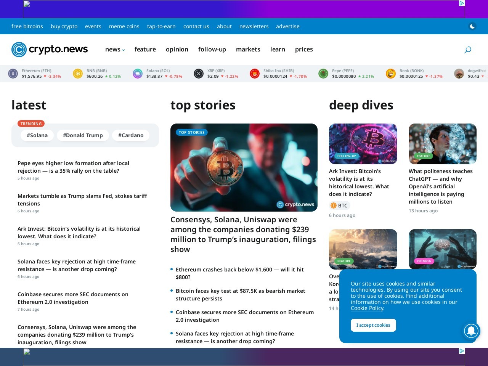Open the notification bell icon

click(x=471, y=331)
